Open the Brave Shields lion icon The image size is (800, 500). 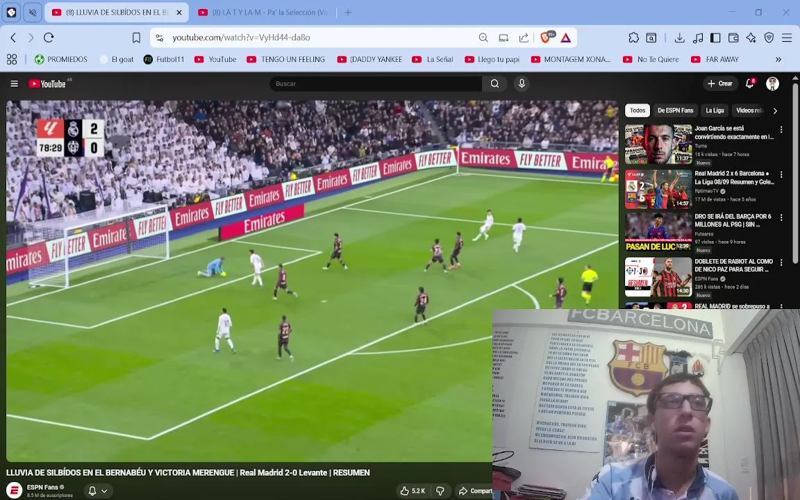coord(547,37)
